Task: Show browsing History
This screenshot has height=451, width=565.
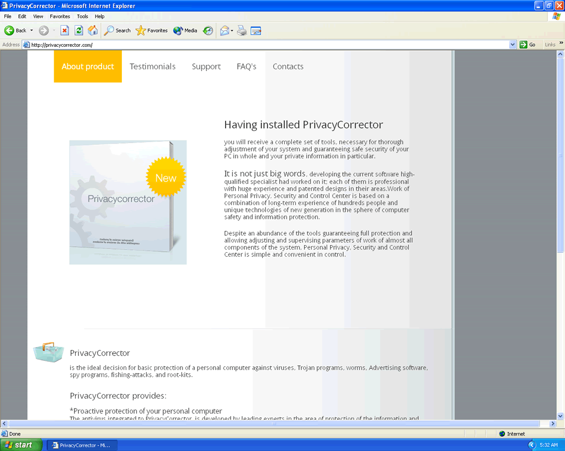Action: pos(208,30)
